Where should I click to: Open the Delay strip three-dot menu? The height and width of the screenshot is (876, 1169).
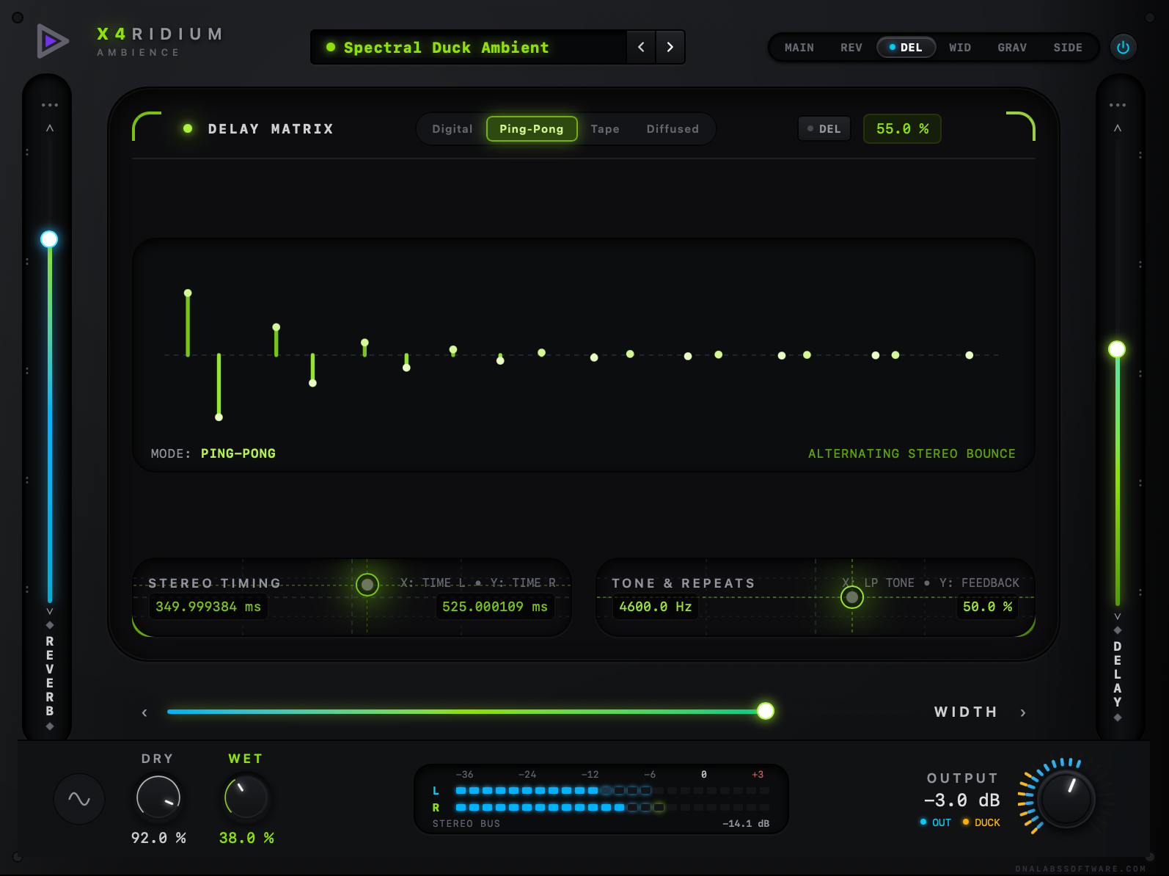(1118, 105)
